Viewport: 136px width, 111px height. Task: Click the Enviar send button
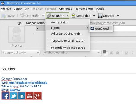[8, 16]
